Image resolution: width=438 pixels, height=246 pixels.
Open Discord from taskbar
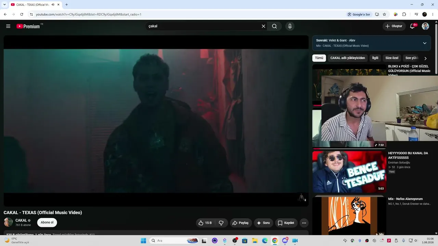pyautogui.click(x=285, y=241)
